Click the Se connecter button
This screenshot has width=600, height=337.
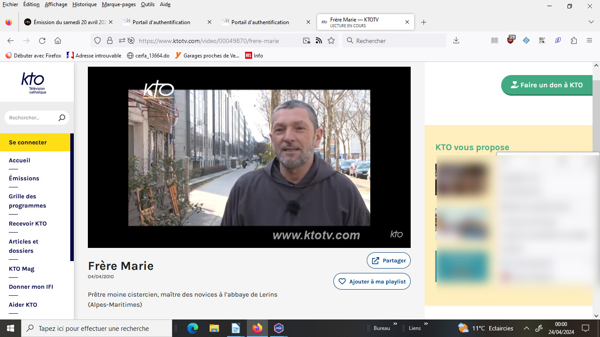coord(35,142)
